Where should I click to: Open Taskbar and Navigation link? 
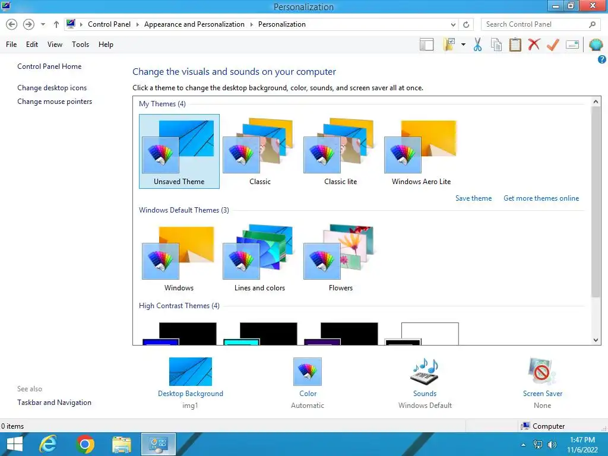tap(54, 403)
